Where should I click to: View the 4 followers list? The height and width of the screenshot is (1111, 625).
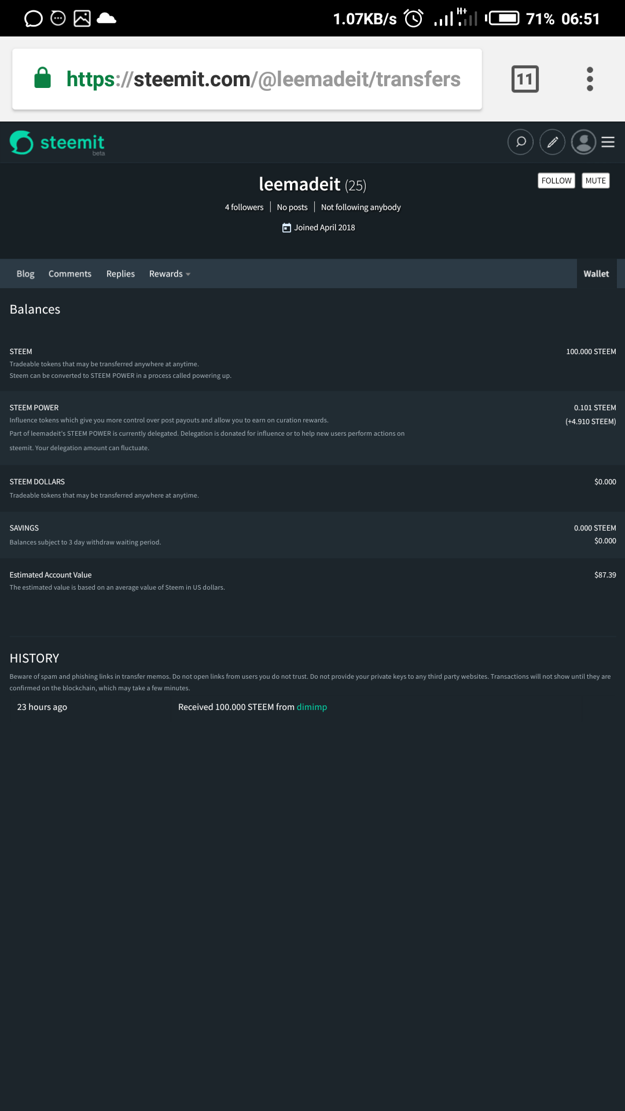[x=244, y=207]
